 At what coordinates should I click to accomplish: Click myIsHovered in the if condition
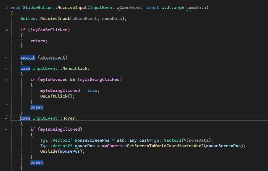[x=52, y=79]
